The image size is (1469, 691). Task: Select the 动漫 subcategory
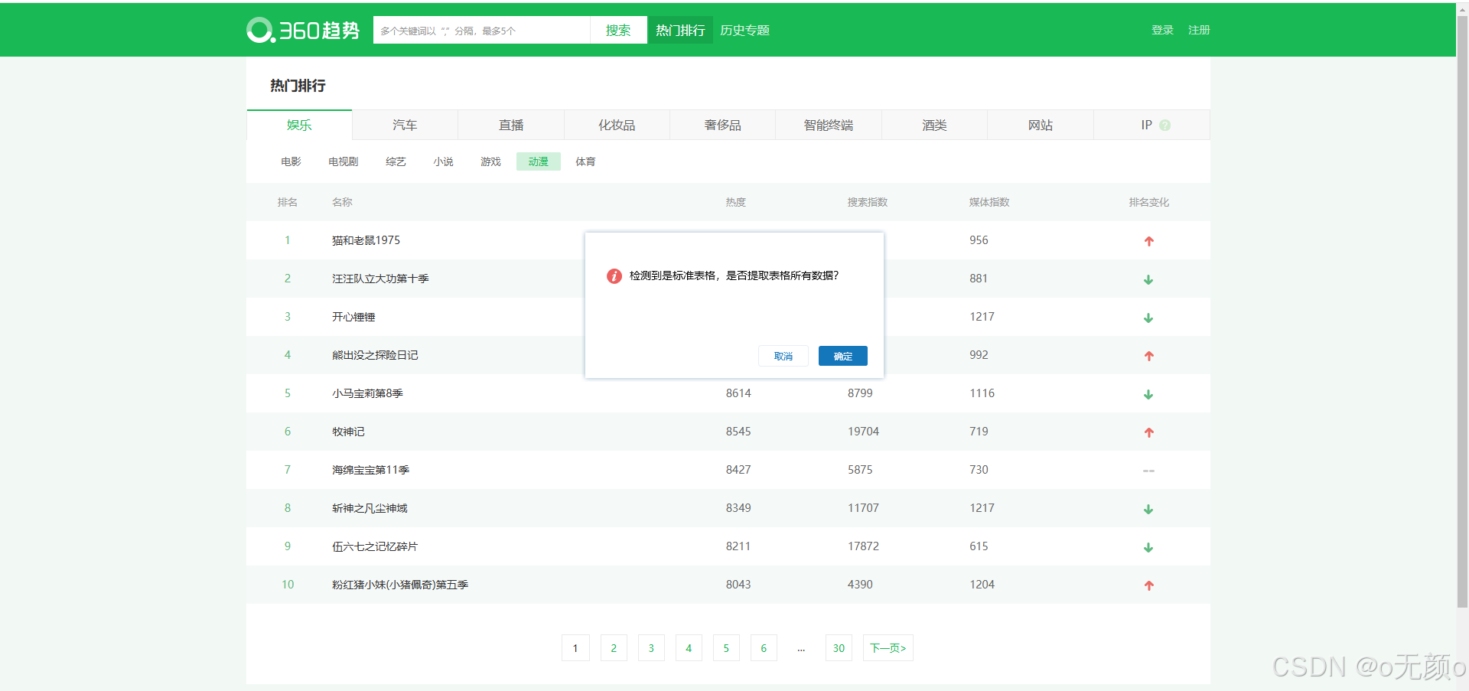point(539,161)
